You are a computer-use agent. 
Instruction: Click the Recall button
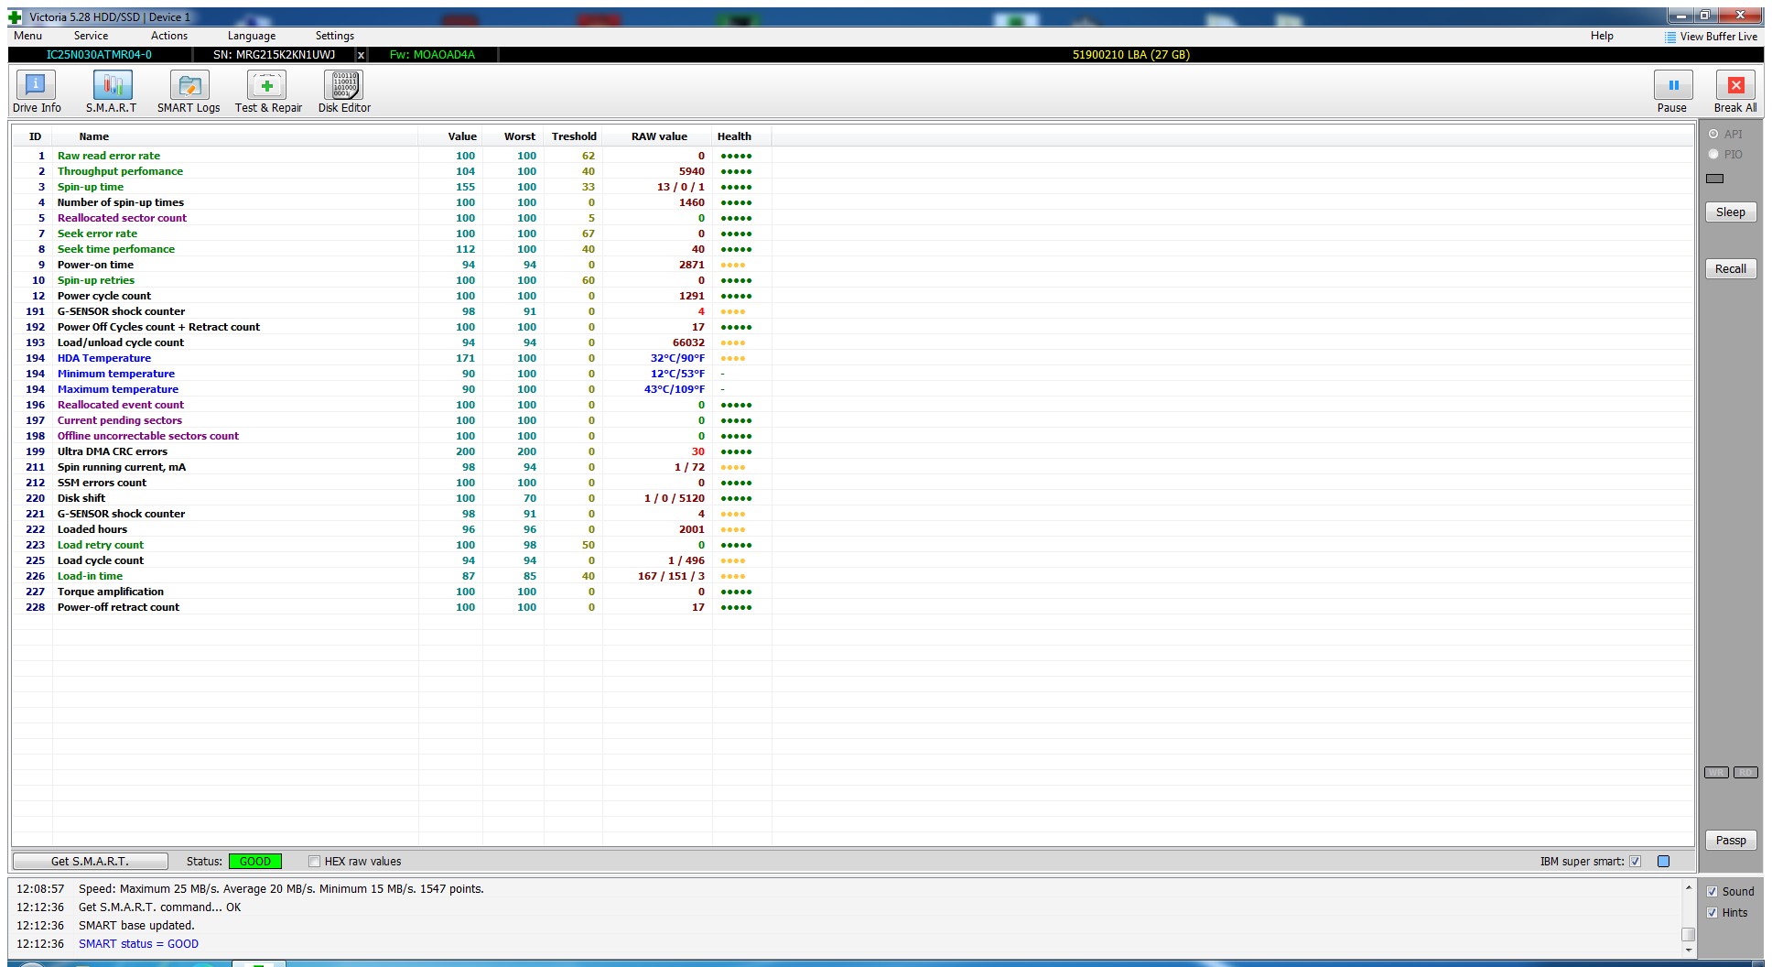pos(1730,269)
